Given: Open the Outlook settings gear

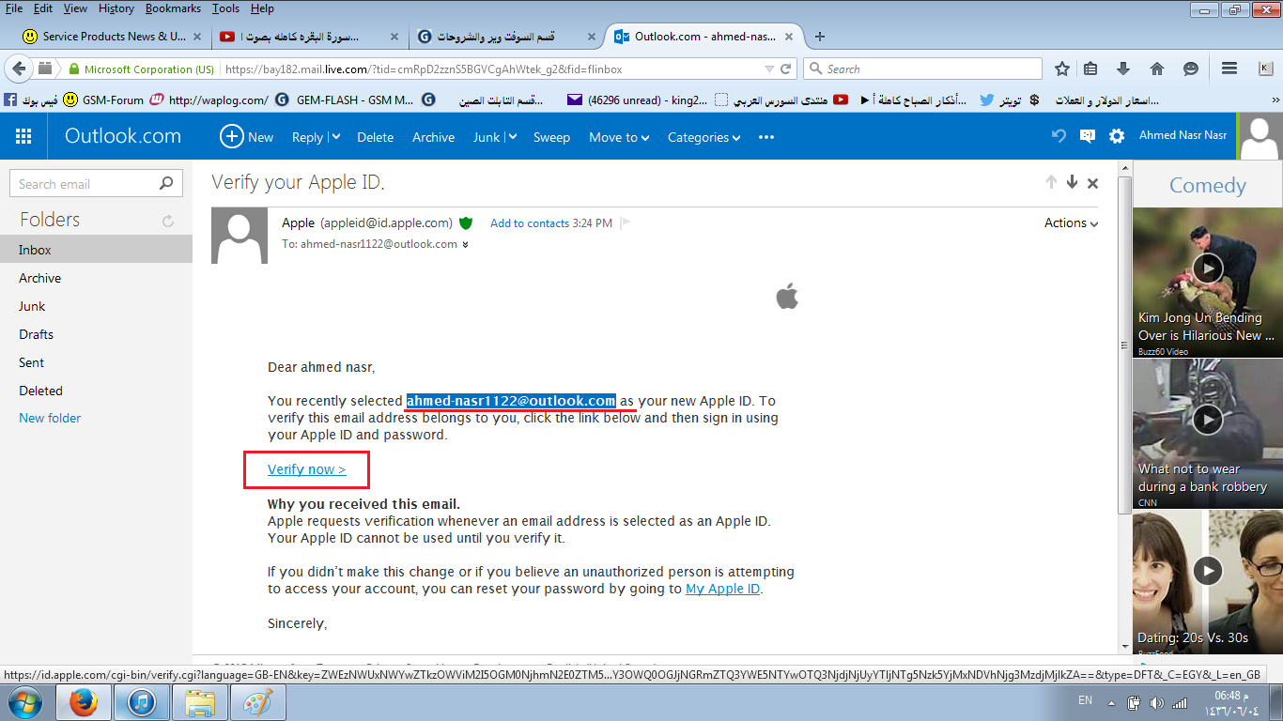Looking at the screenshot, I should (x=1117, y=136).
